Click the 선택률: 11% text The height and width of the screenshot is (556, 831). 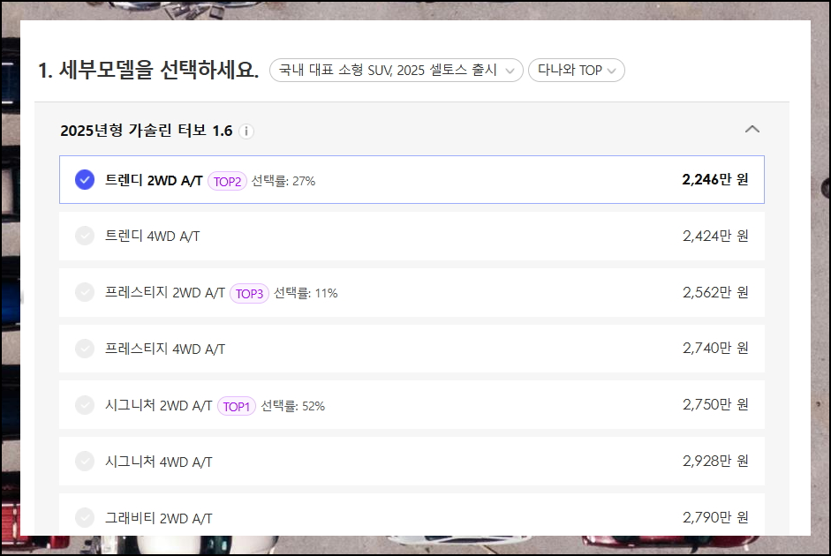click(x=306, y=293)
